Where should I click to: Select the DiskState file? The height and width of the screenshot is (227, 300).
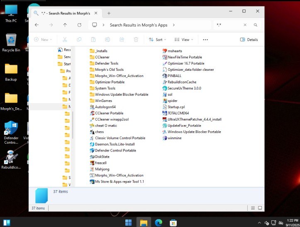(100, 157)
